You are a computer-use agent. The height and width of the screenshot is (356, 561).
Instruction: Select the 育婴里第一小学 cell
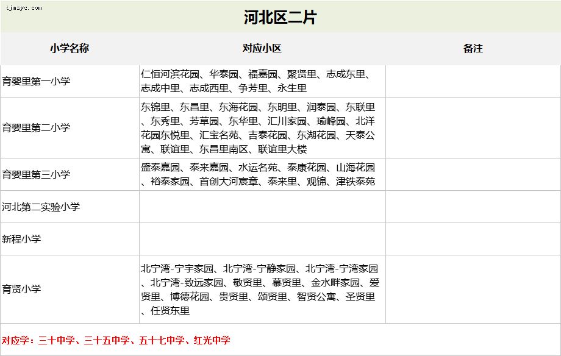[x=37, y=81]
